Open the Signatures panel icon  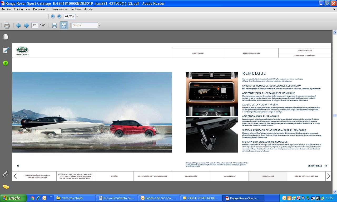click(x=6, y=50)
